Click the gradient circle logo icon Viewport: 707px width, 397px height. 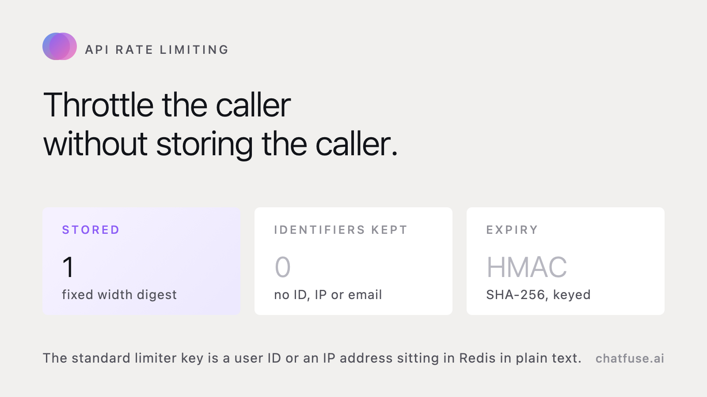(x=60, y=46)
